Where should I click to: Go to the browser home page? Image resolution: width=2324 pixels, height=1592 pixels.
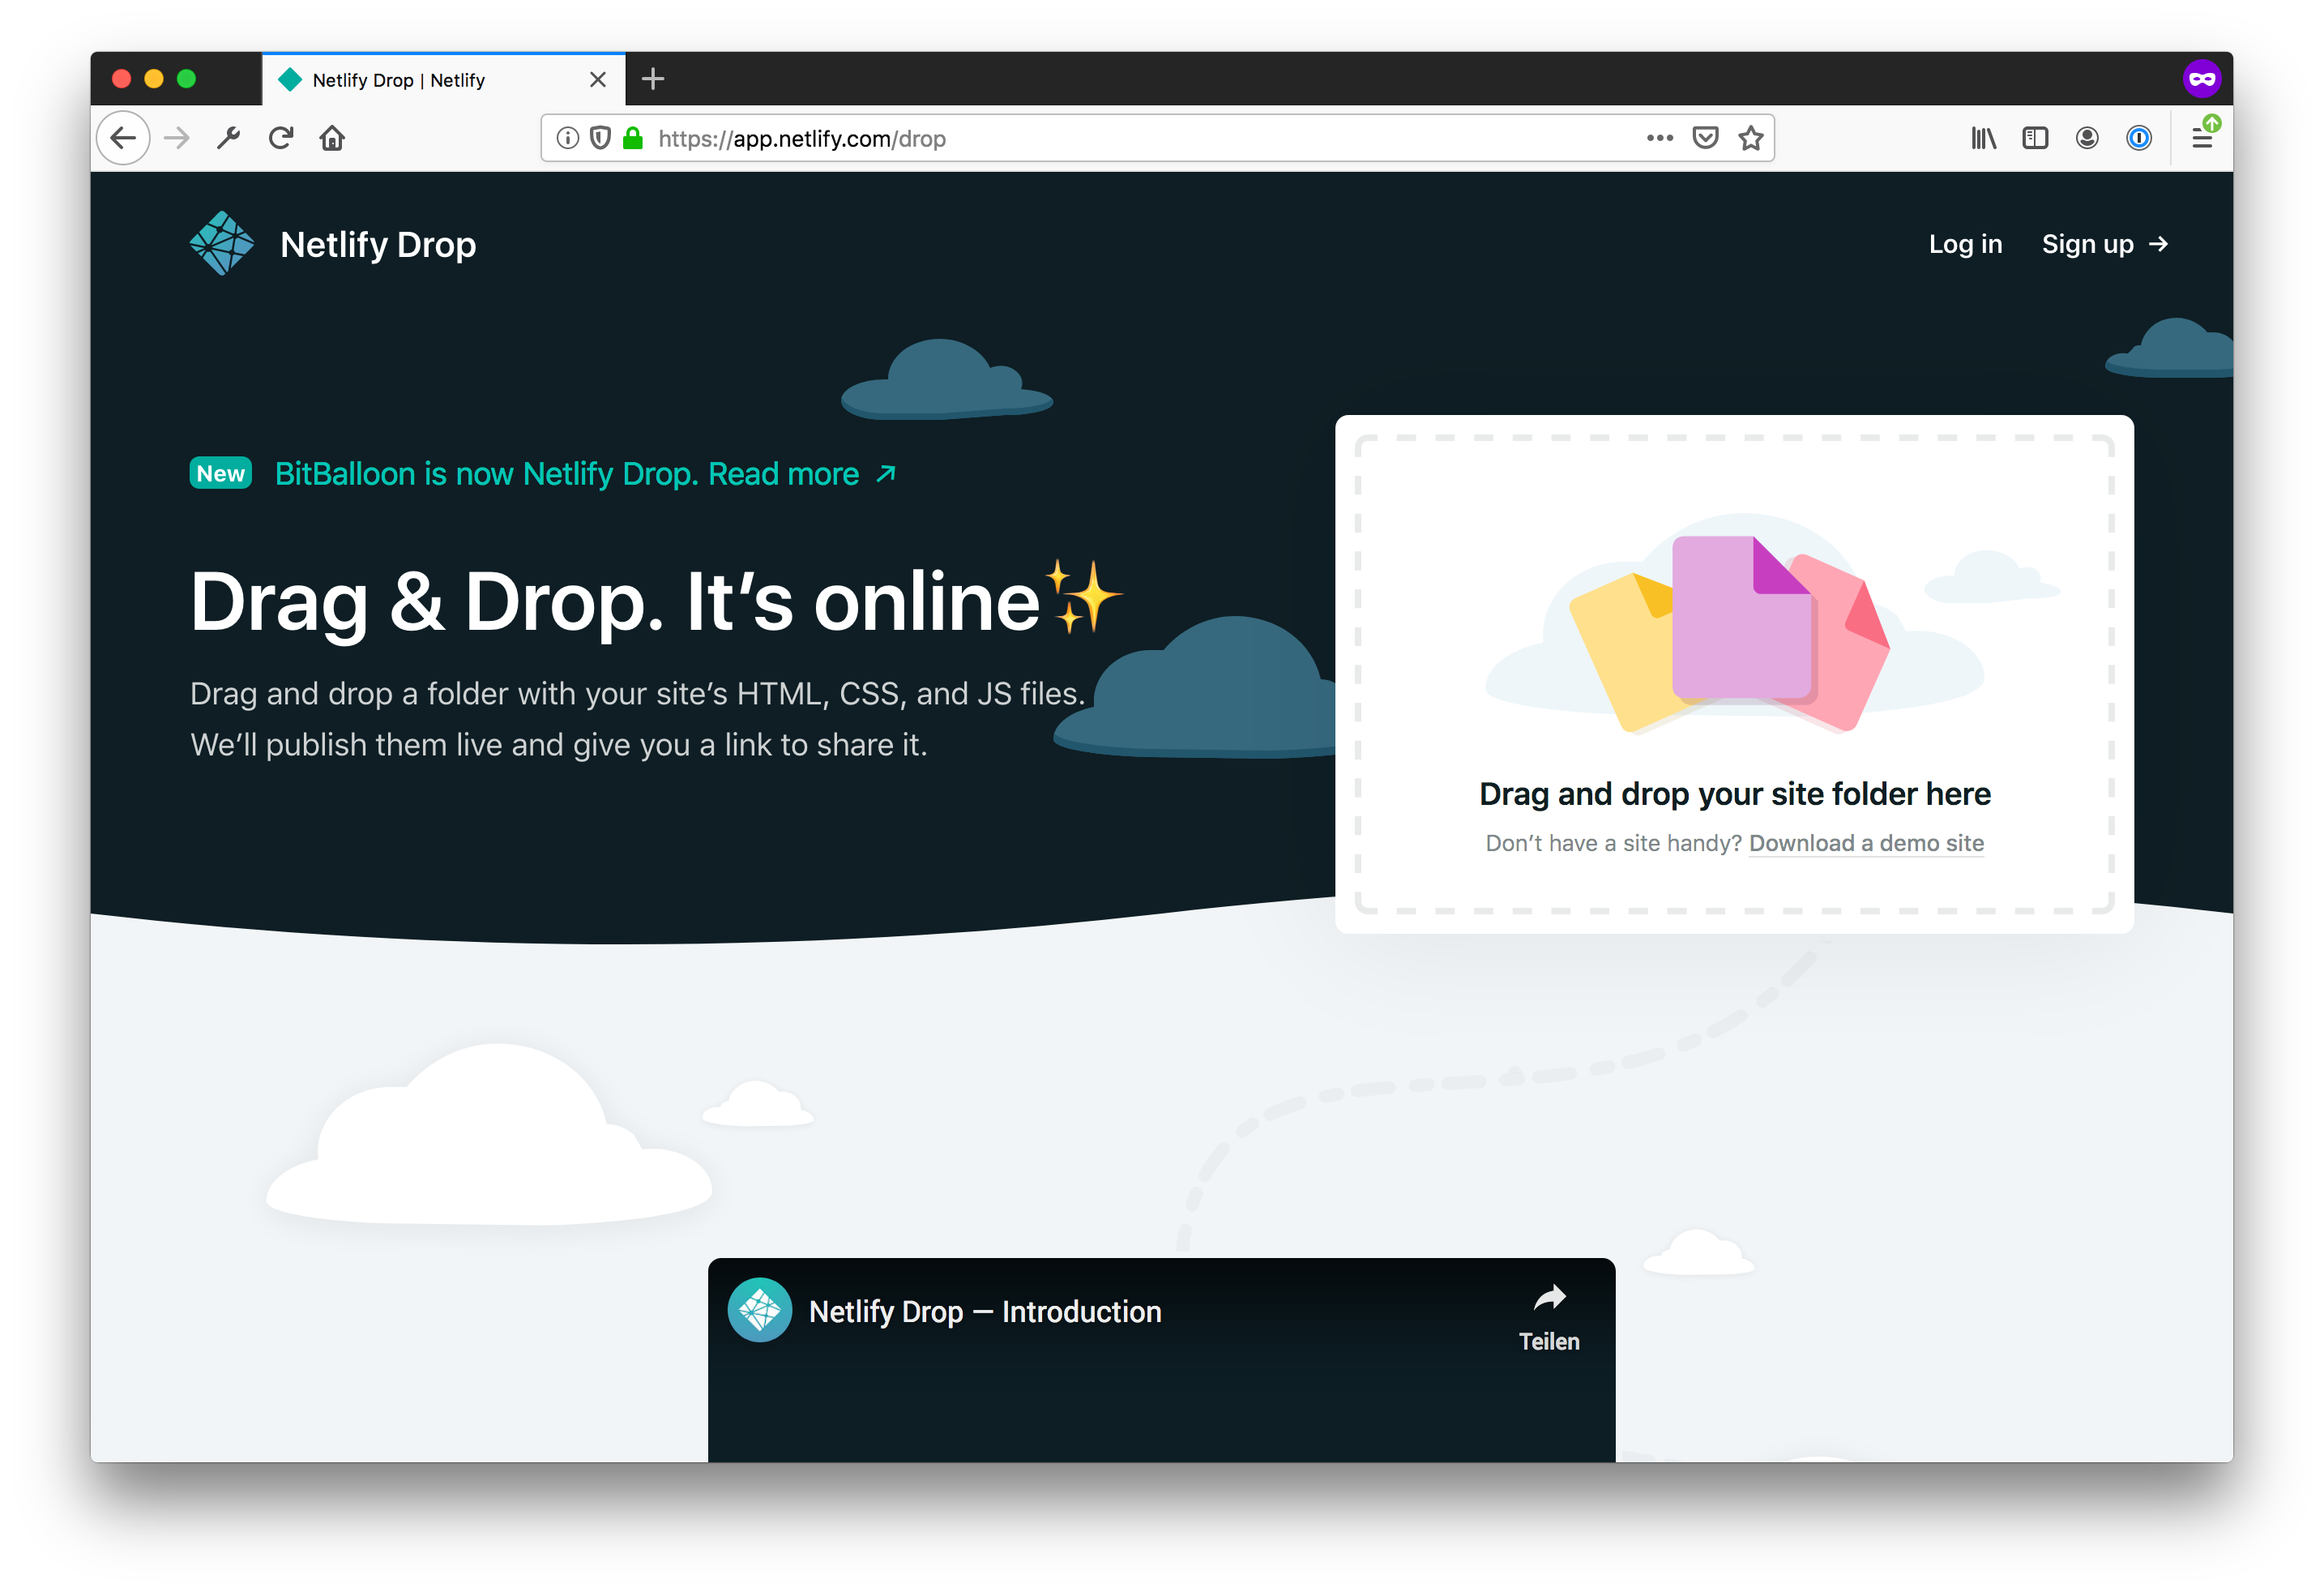(x=332, y=138)
